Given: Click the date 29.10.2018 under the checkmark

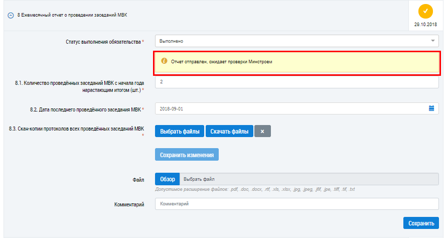Looking at the screenshot, I should pos(425,24).
